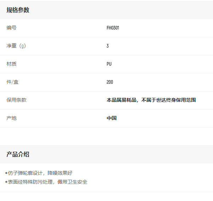
Task: Click the bold origin value 中国
Action: (111, 118)
